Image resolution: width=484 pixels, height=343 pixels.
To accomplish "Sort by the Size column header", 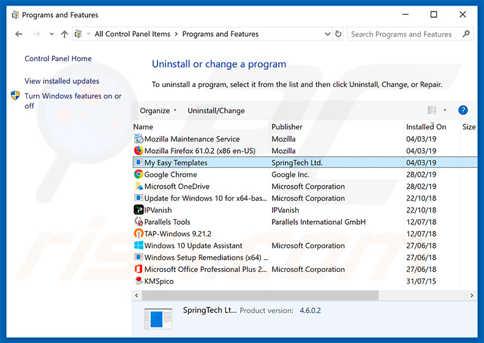I will pos(469,127).
